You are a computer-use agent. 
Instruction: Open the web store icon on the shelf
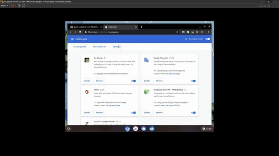(x=136, y=129)
